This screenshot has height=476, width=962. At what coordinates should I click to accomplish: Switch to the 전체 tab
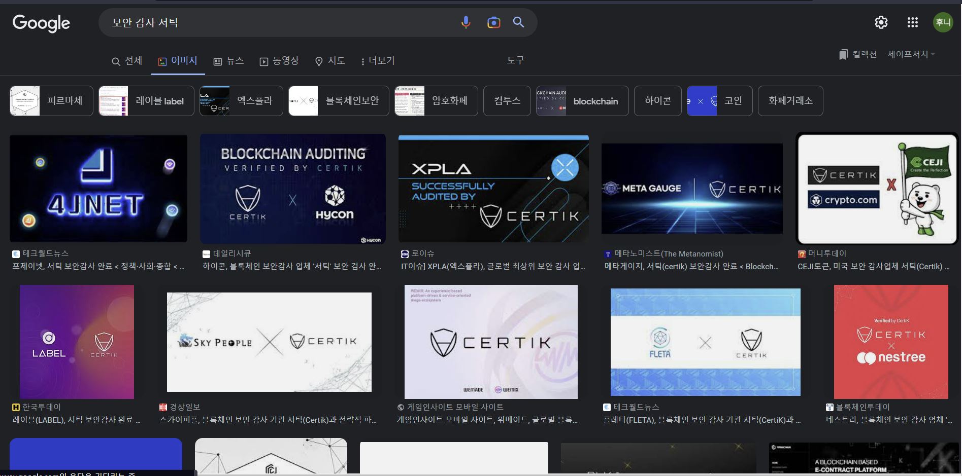(x=127, y=61)
